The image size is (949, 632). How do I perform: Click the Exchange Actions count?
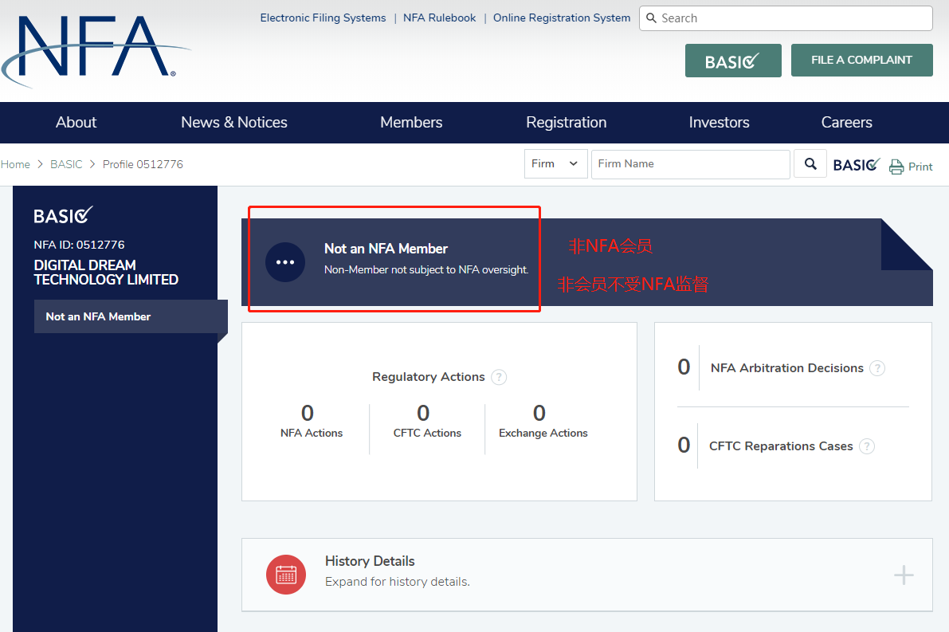pyautogui.click(x=539, y=414)
